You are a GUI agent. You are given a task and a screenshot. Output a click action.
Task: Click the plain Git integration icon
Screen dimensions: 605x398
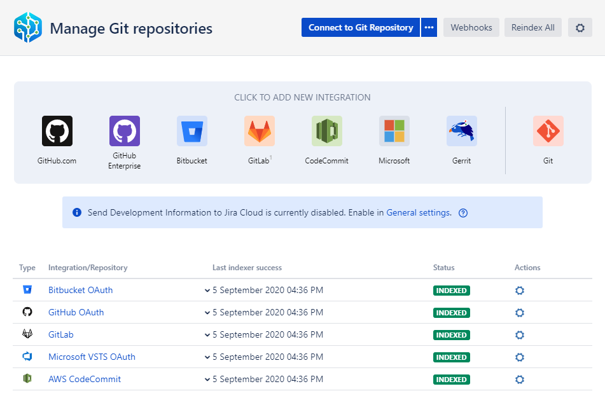click(x=548, y=131)
